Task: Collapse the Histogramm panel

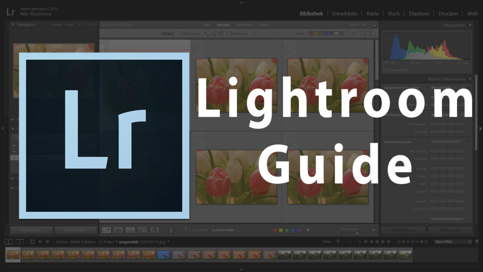Action: click(x=470, y=25)
